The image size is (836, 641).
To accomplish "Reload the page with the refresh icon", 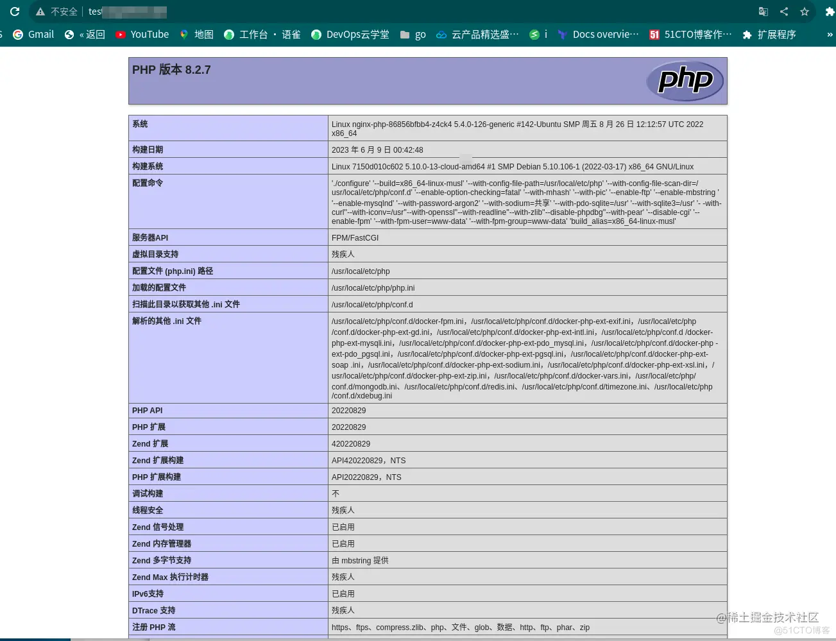I will coord(15,12).
